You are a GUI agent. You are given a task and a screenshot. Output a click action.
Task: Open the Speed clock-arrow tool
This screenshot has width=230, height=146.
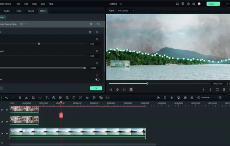point(54,98)
